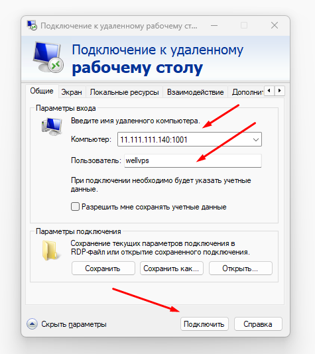Screen dimensions: 315x354
Task: Click the Сохранить button
Action: (103, 268)
